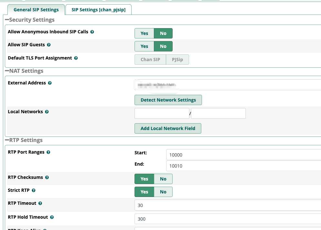Enable Allow SIP Guests with Yes

(x=144, y=46)
